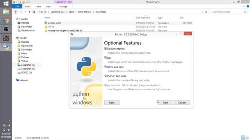Toggle tcl/tk and IDLE checkbox
Screen dimensions: 250x140
point(105,67)
